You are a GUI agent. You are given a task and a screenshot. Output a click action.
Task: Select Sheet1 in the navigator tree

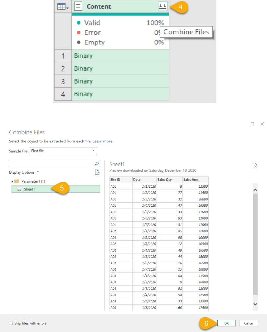[x=30, y=189]
